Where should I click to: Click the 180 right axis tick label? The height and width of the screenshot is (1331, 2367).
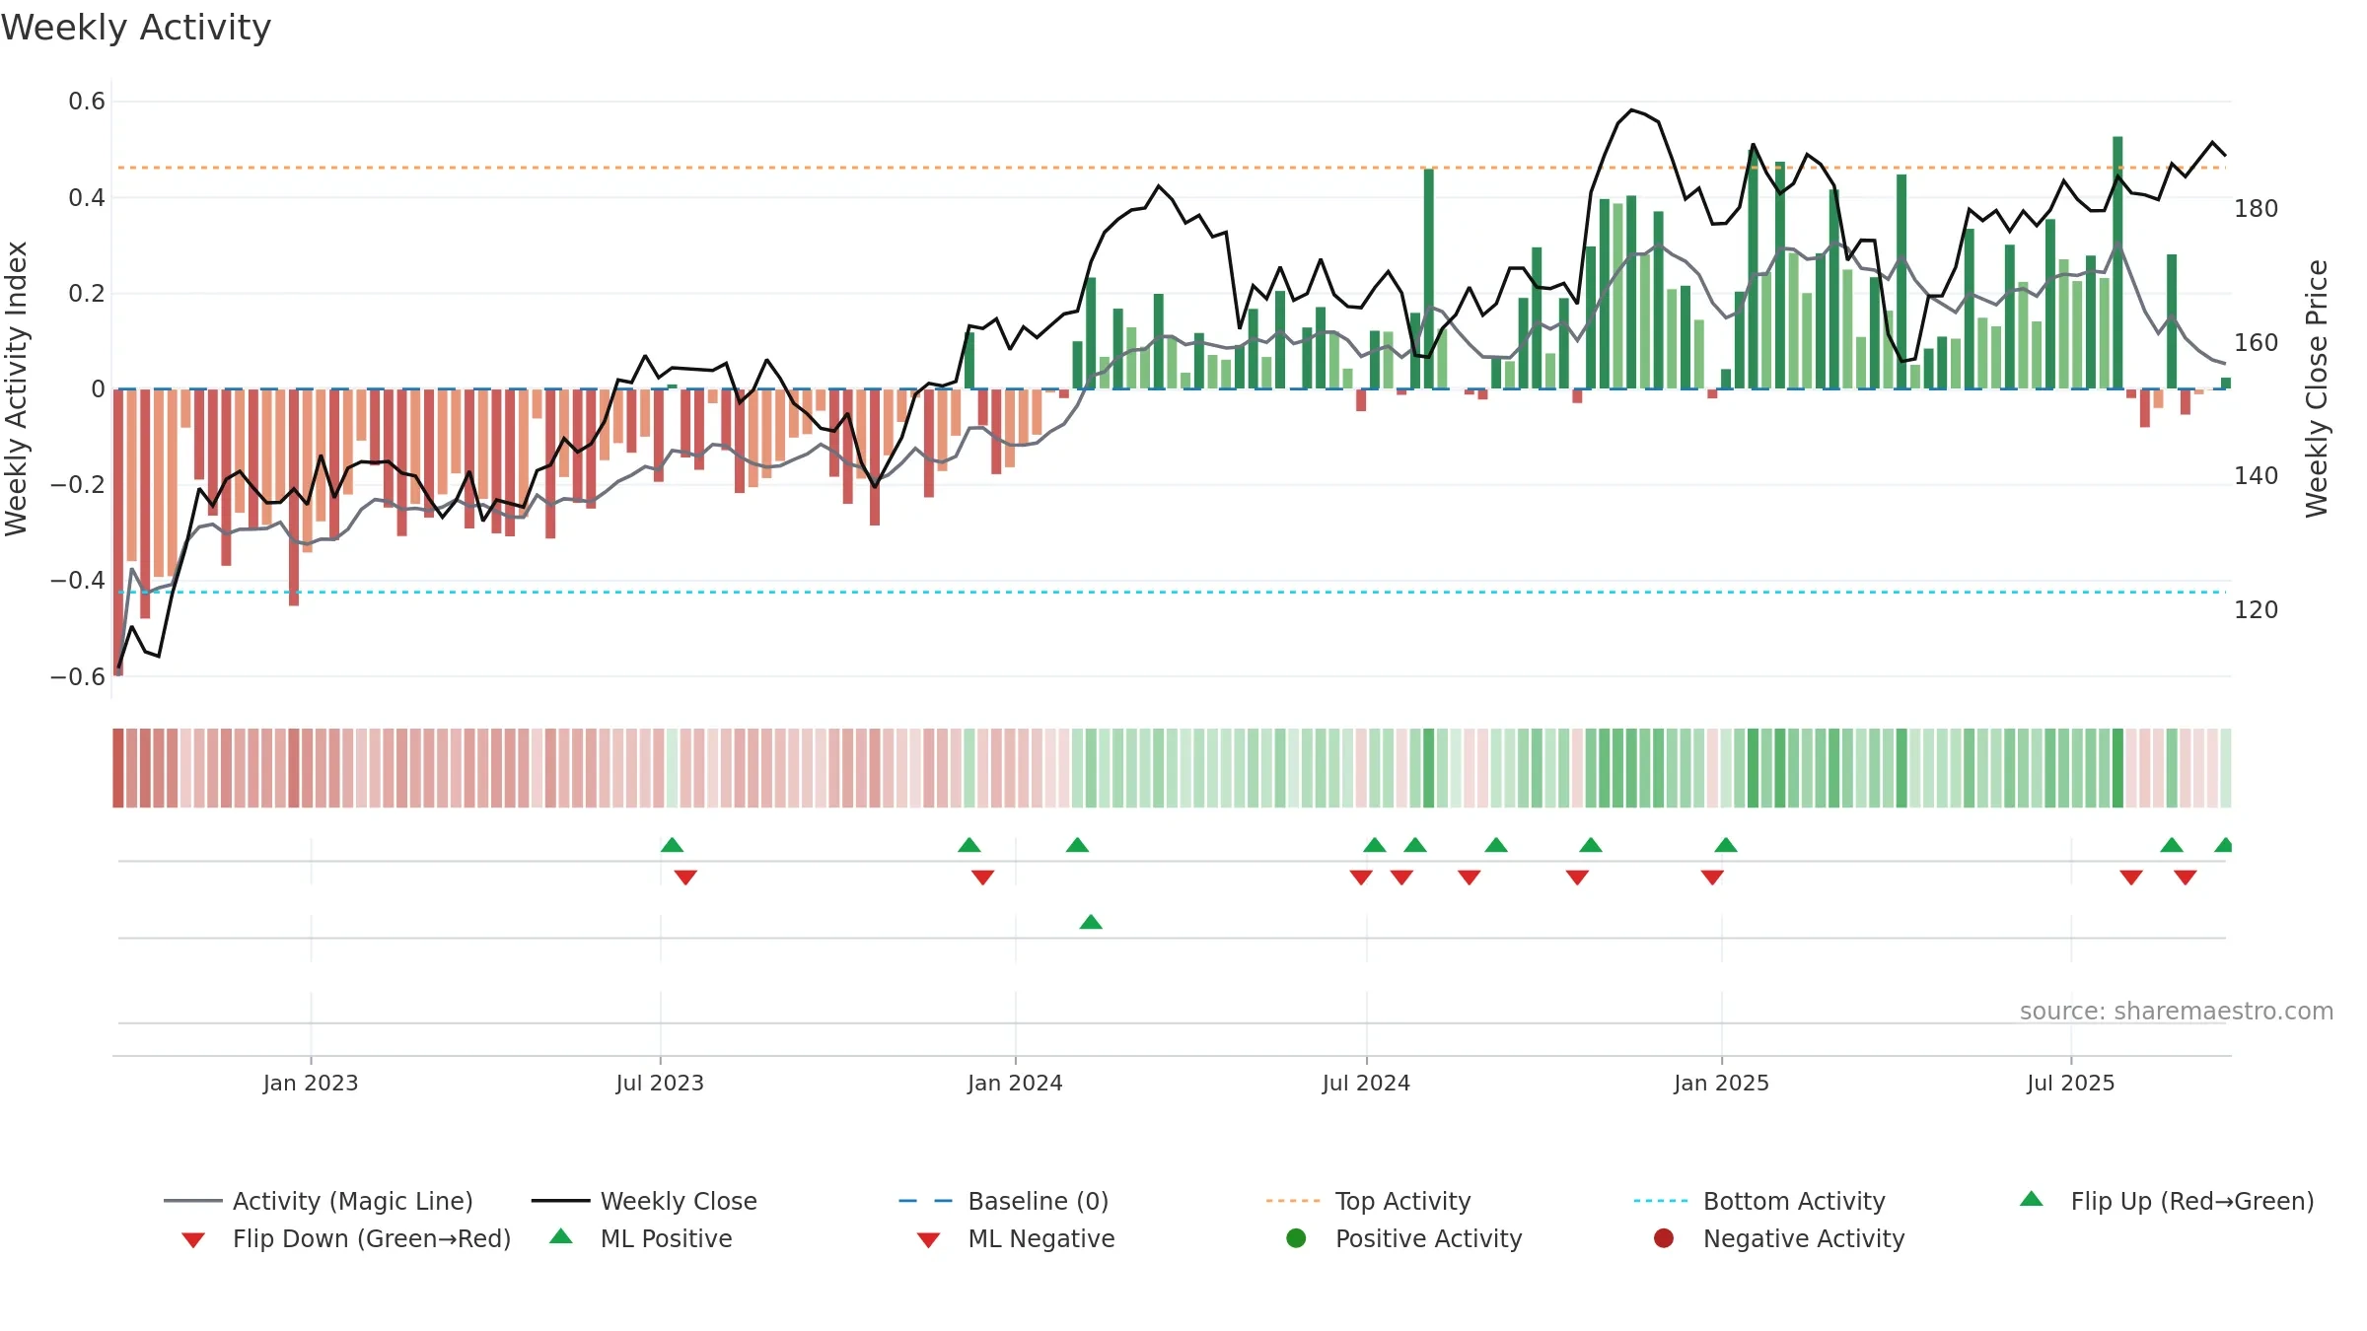(2257, 209)
